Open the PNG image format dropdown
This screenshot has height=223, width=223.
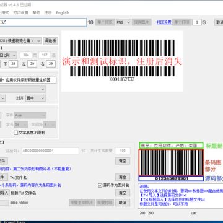tap(123, 22)
